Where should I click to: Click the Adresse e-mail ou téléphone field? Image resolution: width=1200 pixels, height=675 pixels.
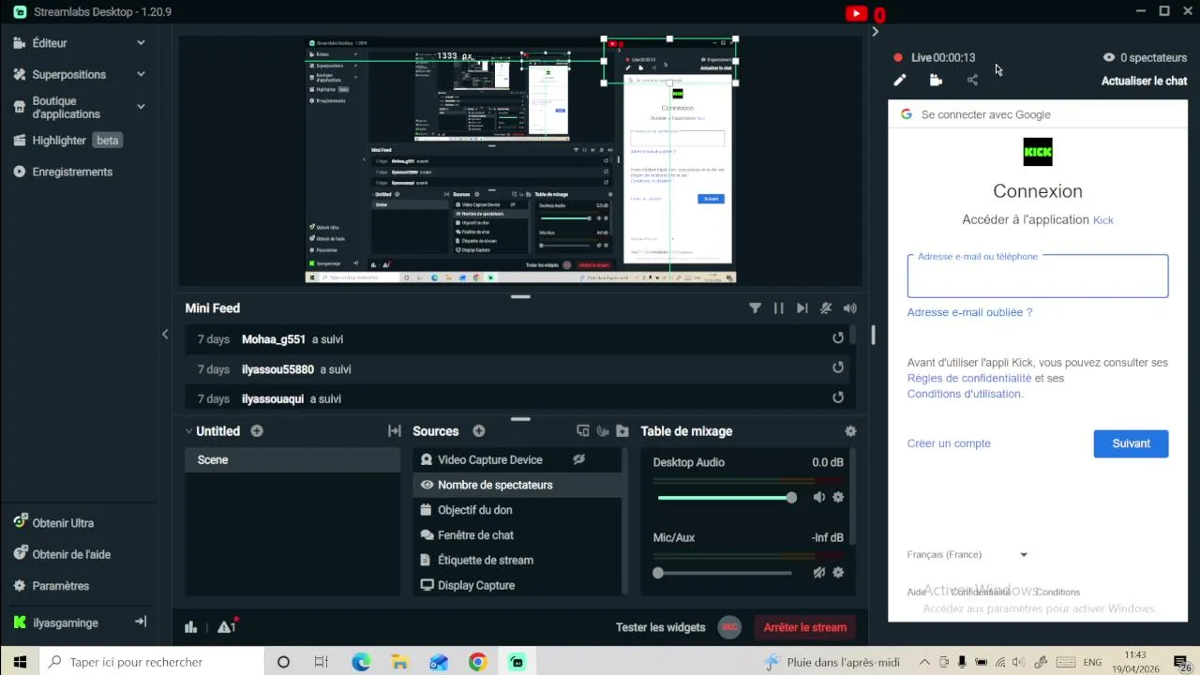(x=1038, y=277)
